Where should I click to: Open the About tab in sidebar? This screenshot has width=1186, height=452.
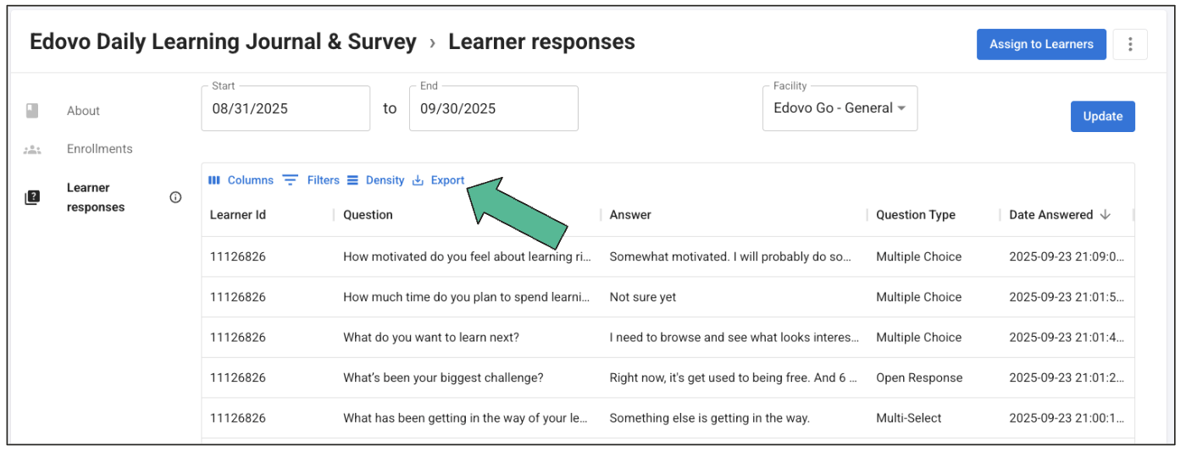(x=83, y=111)
